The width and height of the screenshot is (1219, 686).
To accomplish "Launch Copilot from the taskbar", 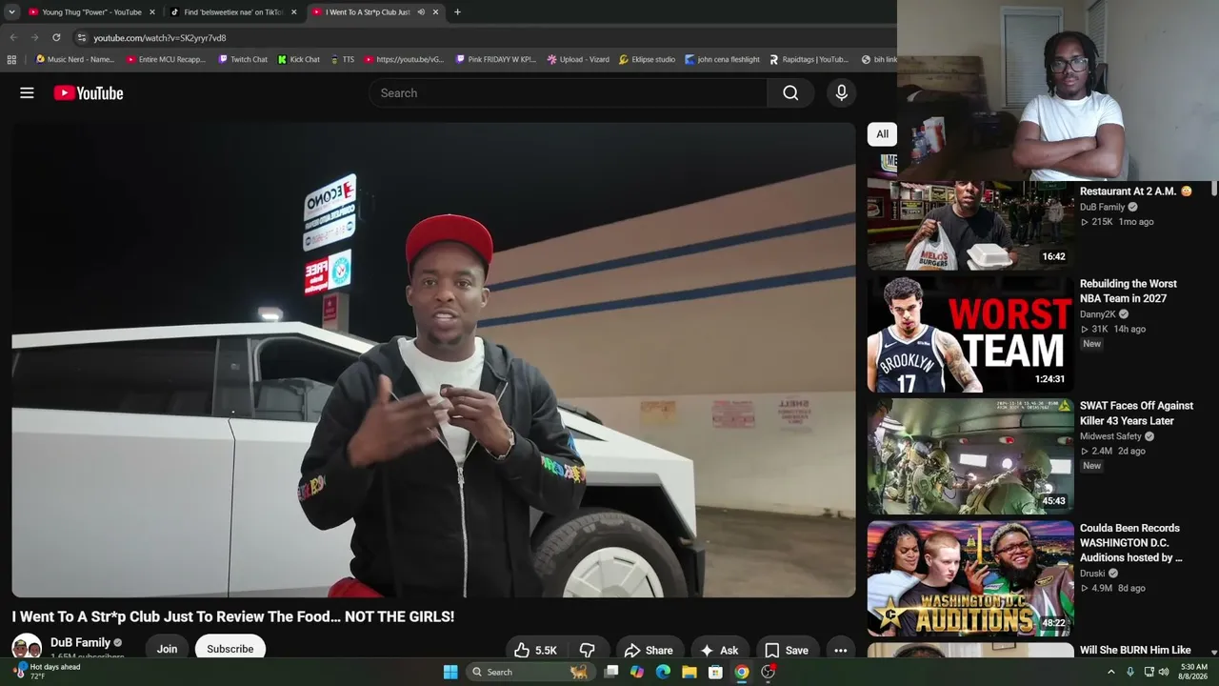I will (637, 672).
